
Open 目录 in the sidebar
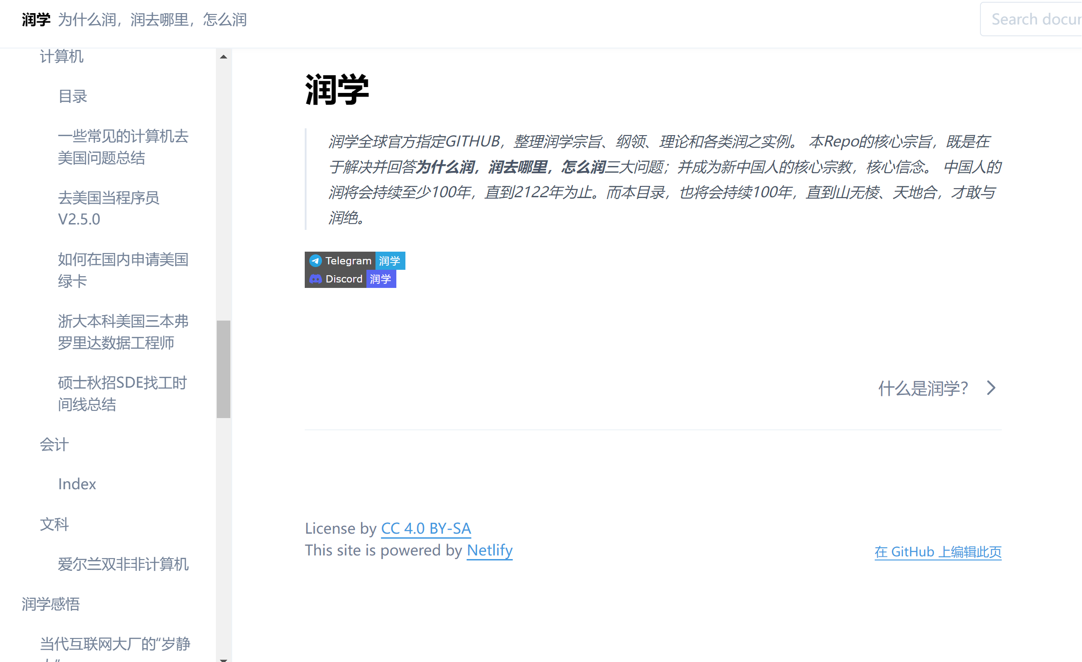coord(73,97)
